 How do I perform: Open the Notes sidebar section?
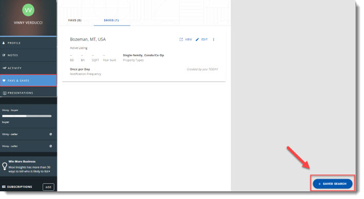pyautogui.click(x=28, y=55)
